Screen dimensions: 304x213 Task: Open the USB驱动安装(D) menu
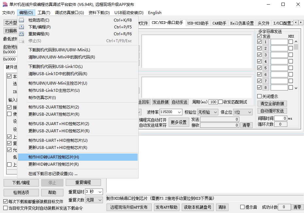click(x=129, y=13)
